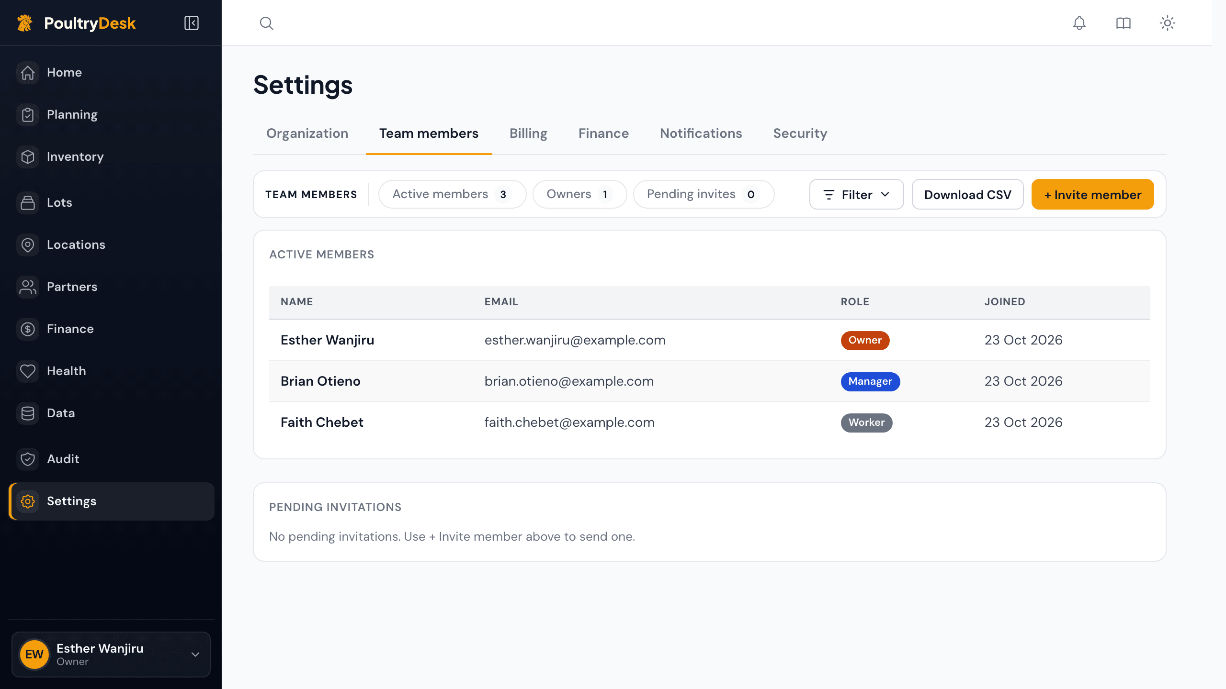The height and width of the screenshot is (689, 1226).
Task: Click the PoultryDesk rooster logo
Action: (25, 23)
